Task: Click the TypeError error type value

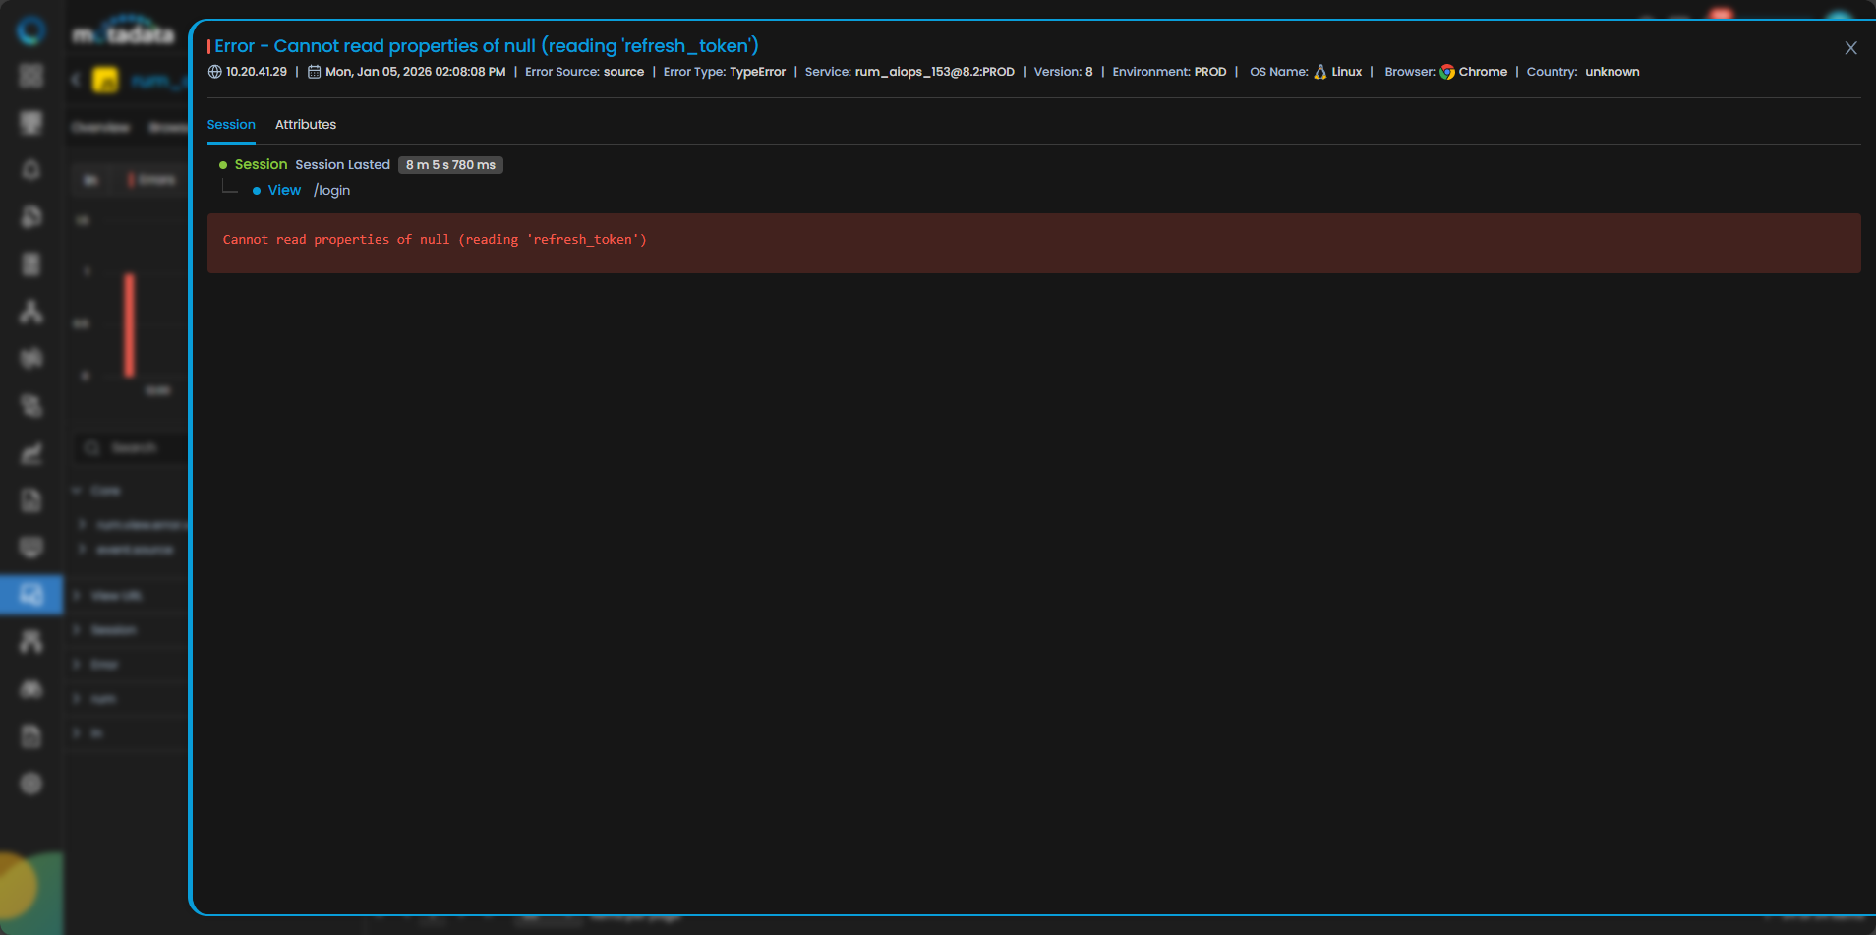Action: (757, 72)
